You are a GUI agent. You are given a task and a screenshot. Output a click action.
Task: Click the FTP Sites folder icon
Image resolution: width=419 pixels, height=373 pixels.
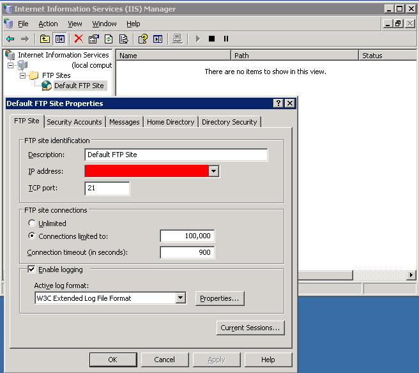click(34, 75)
